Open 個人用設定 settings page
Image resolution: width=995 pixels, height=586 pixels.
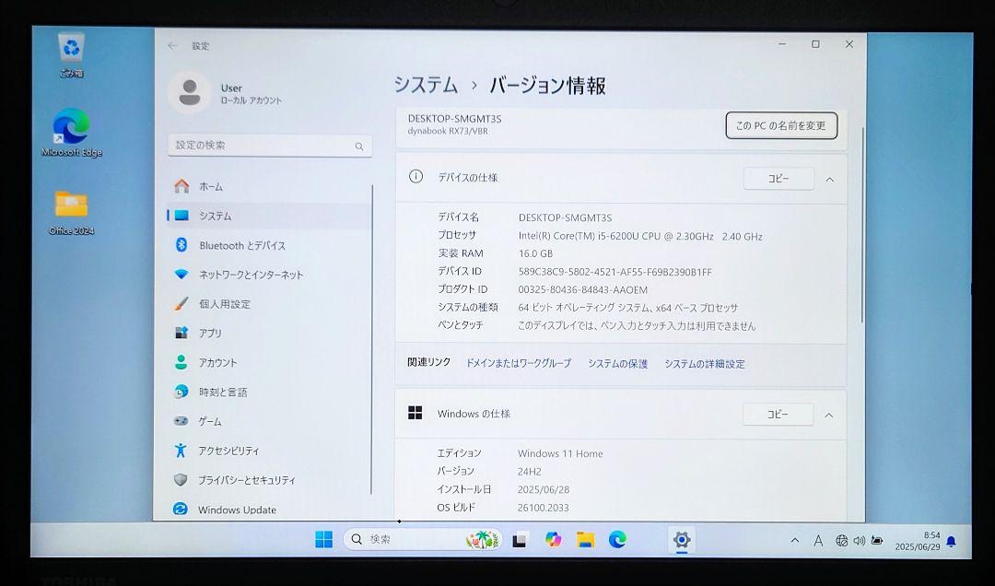click(269, 304)
